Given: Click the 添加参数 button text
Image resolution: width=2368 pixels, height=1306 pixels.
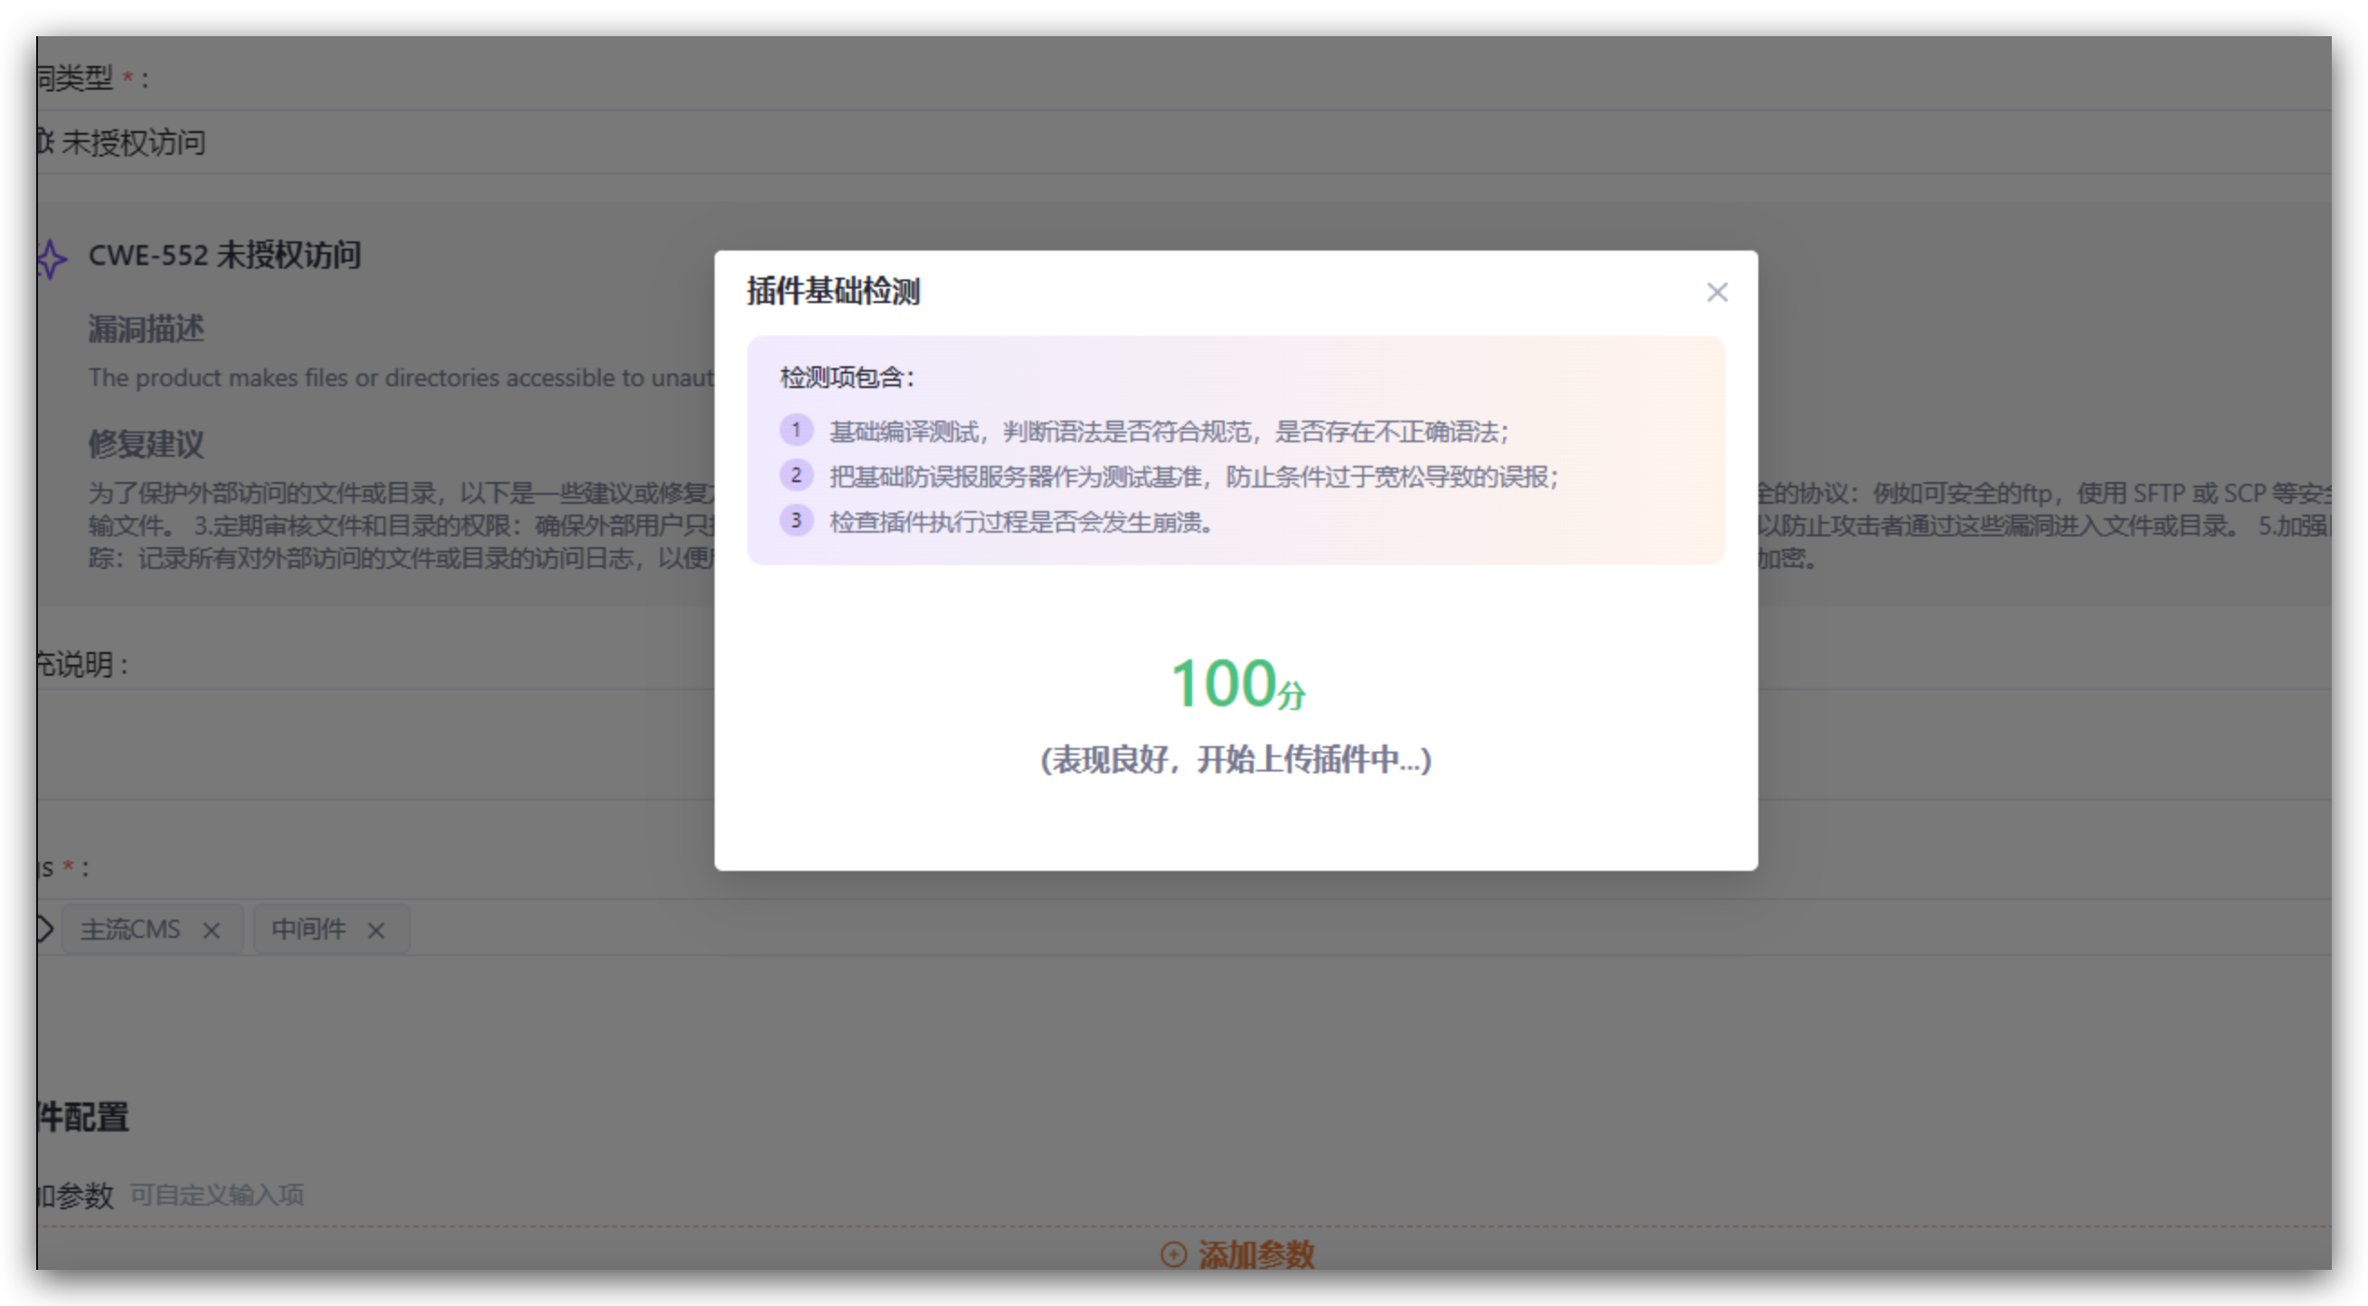Looking at the screenshot, I should pos(1255,1254).
